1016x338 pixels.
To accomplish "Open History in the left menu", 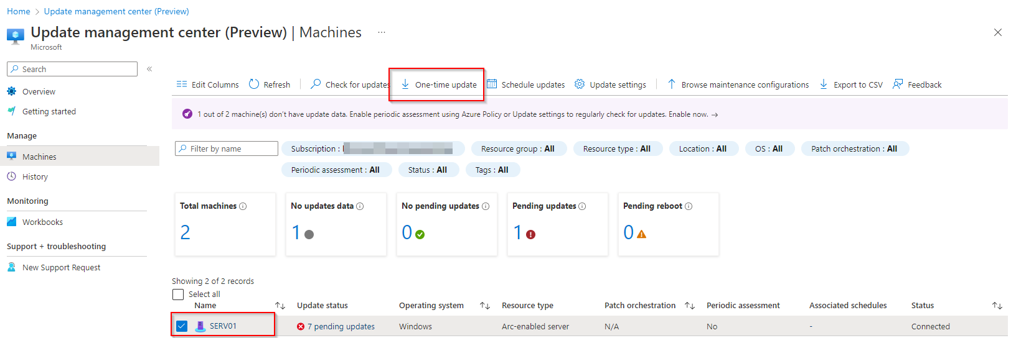I will [35, 176].
